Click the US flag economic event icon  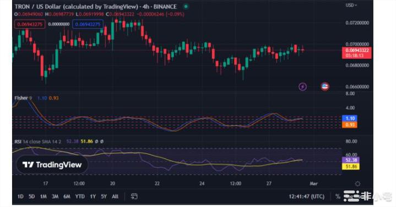click(x=325, y=87)
